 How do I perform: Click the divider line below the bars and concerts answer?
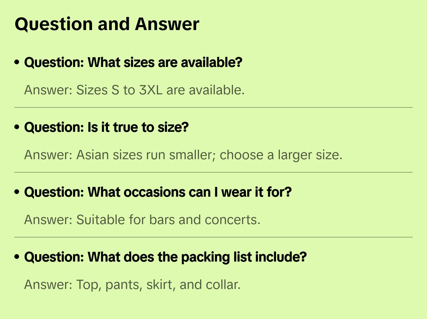213,237
